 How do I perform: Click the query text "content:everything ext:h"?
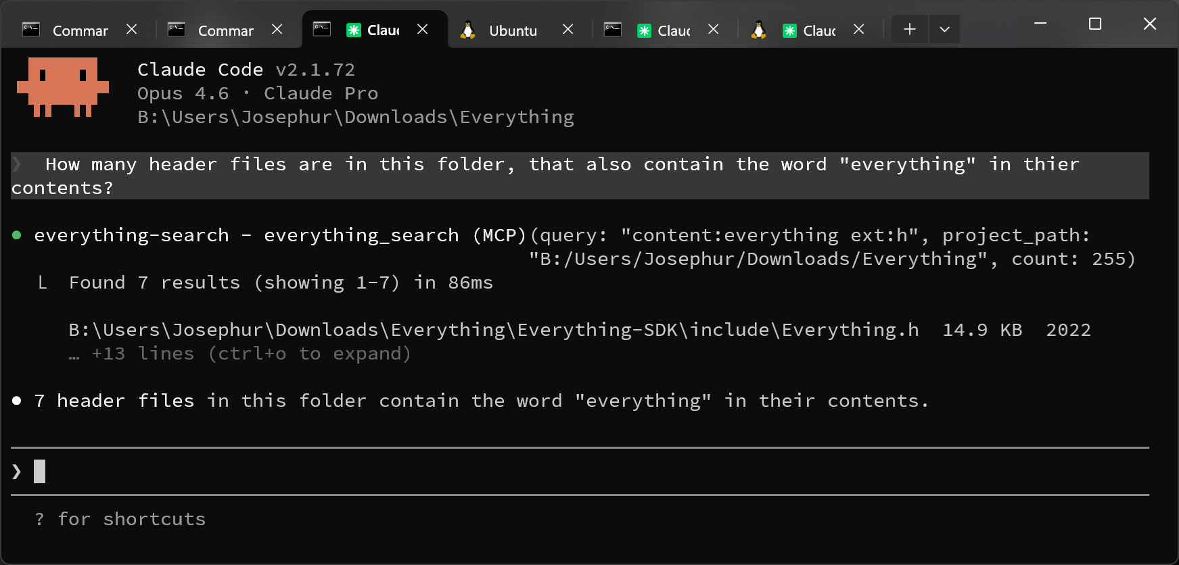click(770, 235)
